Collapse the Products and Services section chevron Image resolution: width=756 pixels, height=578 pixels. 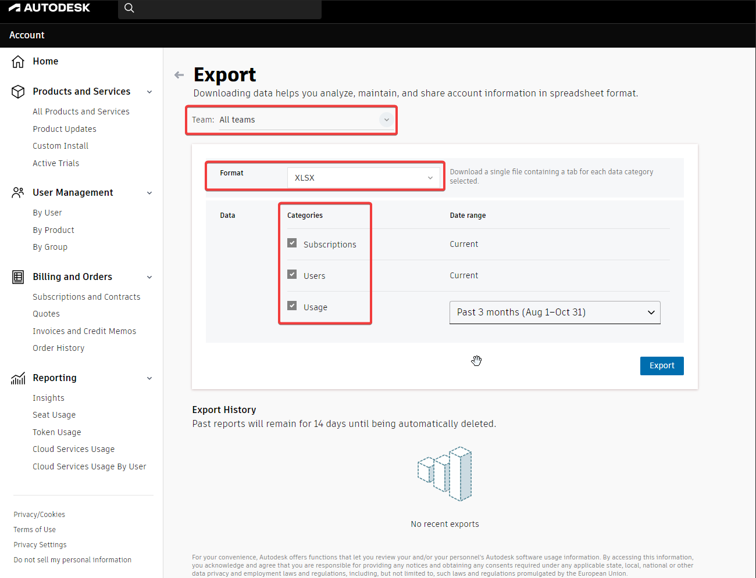coord(149,92)
